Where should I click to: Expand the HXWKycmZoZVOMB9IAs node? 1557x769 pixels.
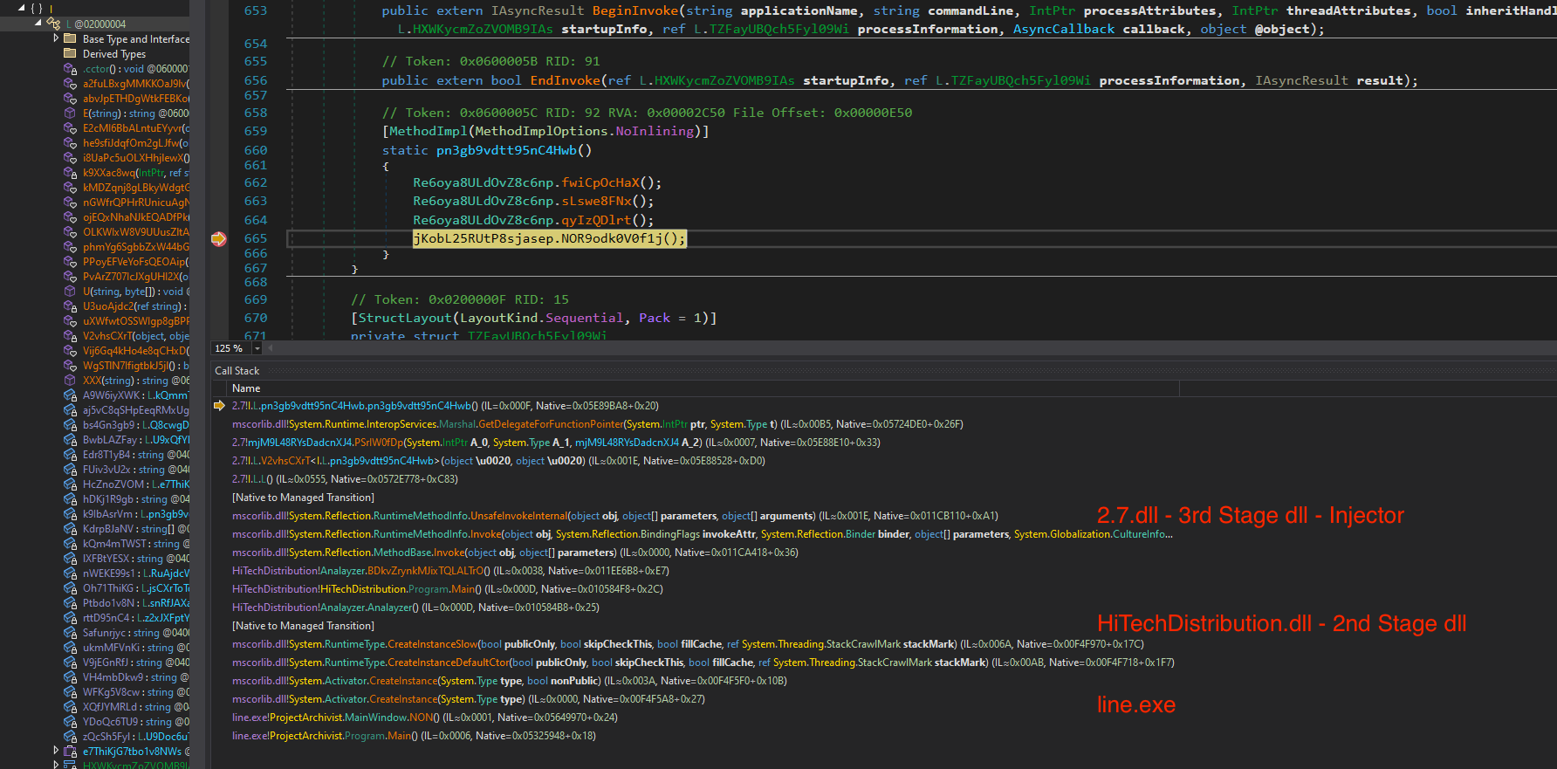pyautogui.click(x=56, y=765)
